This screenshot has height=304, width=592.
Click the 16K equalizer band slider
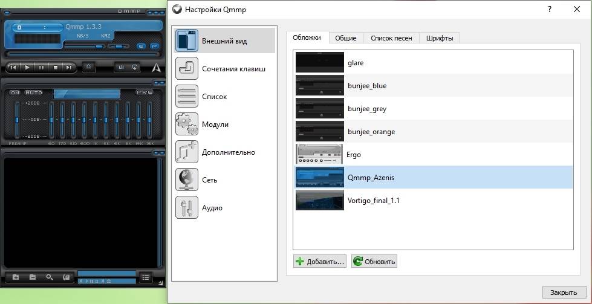(149, 120)
